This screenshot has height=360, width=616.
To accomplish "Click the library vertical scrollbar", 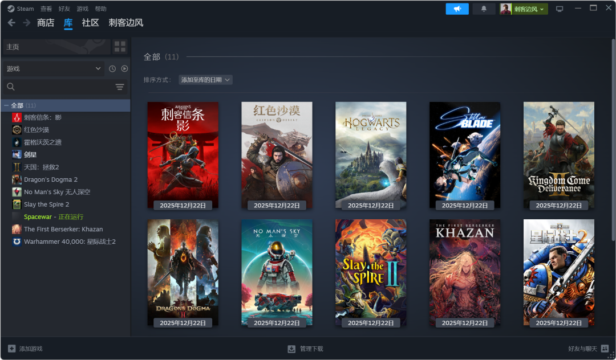I will pyautogui.click(x=613, y=139).
